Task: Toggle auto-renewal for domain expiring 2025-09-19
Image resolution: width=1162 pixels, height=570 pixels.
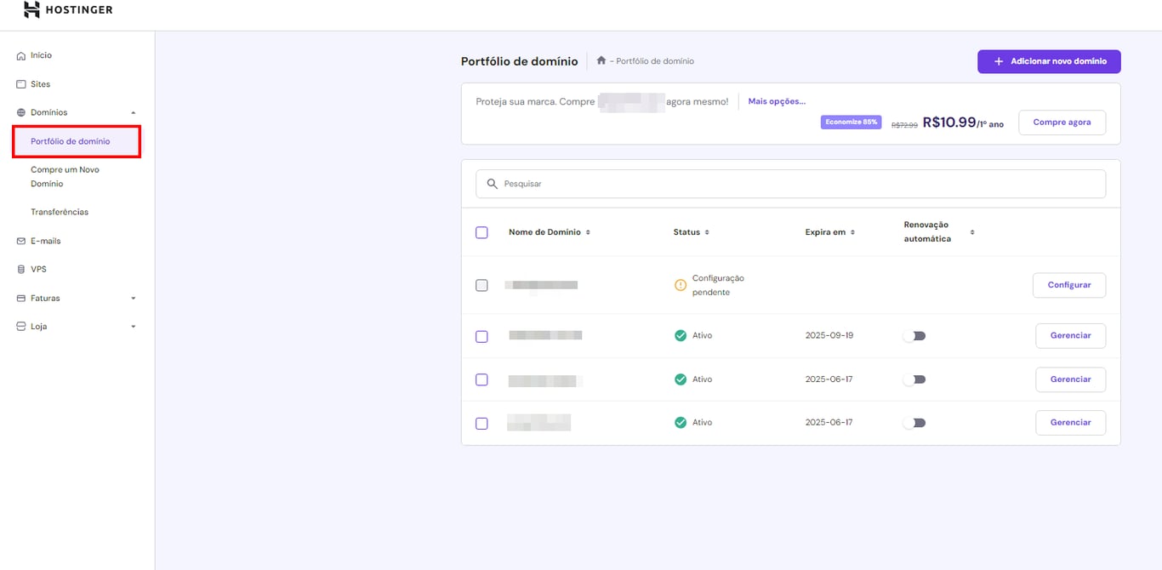Action: (x=914, y=336)
